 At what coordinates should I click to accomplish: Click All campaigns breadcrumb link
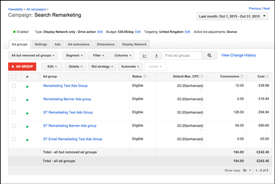click(36, 9)
